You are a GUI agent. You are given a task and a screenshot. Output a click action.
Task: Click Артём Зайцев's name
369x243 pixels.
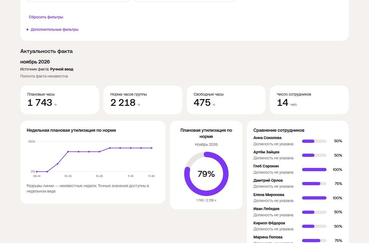[266, 152]
